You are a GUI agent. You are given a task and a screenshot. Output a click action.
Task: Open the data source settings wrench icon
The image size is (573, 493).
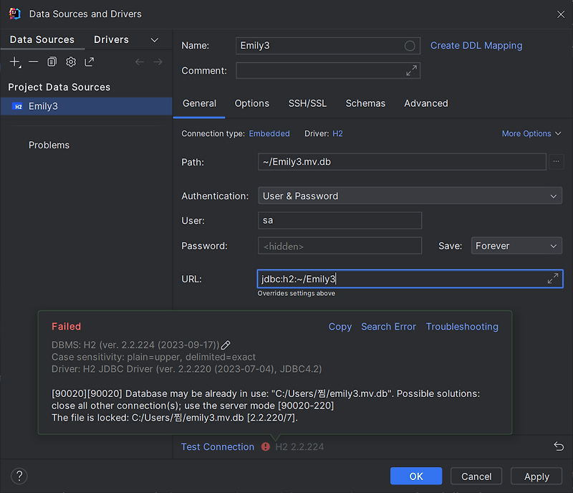[x=70, y=62]
